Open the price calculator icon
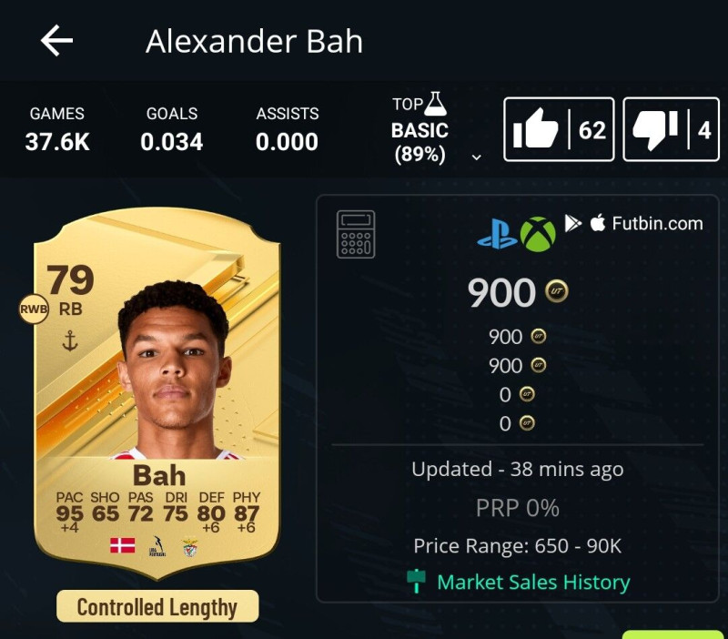This screenshot has height=639, width=728. 356,234
